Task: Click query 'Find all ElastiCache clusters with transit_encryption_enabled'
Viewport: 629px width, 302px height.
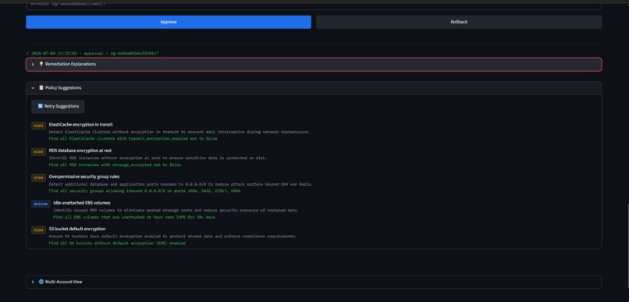Action: click(x=133, y=138)
